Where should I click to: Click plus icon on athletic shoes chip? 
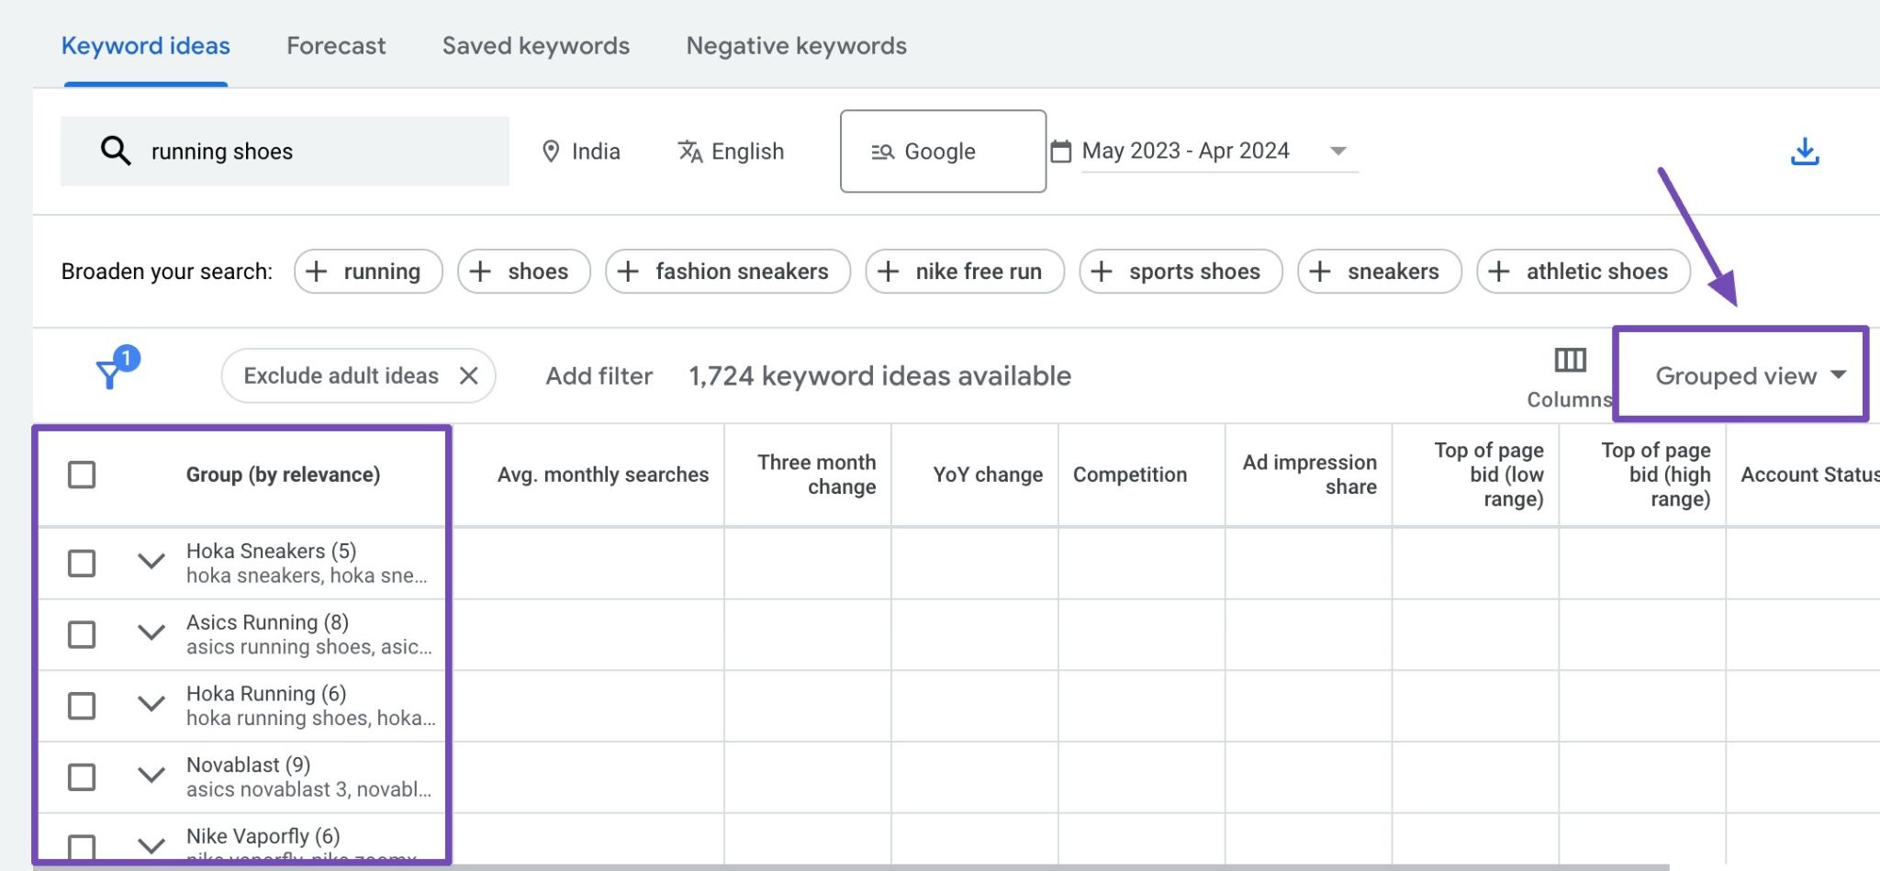point(1499,272)
